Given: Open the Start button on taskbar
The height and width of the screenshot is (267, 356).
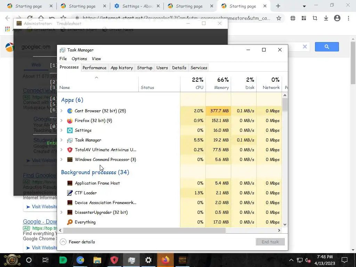Looking at the screenshot, I should pyautogui.click(x=12, y=260).
